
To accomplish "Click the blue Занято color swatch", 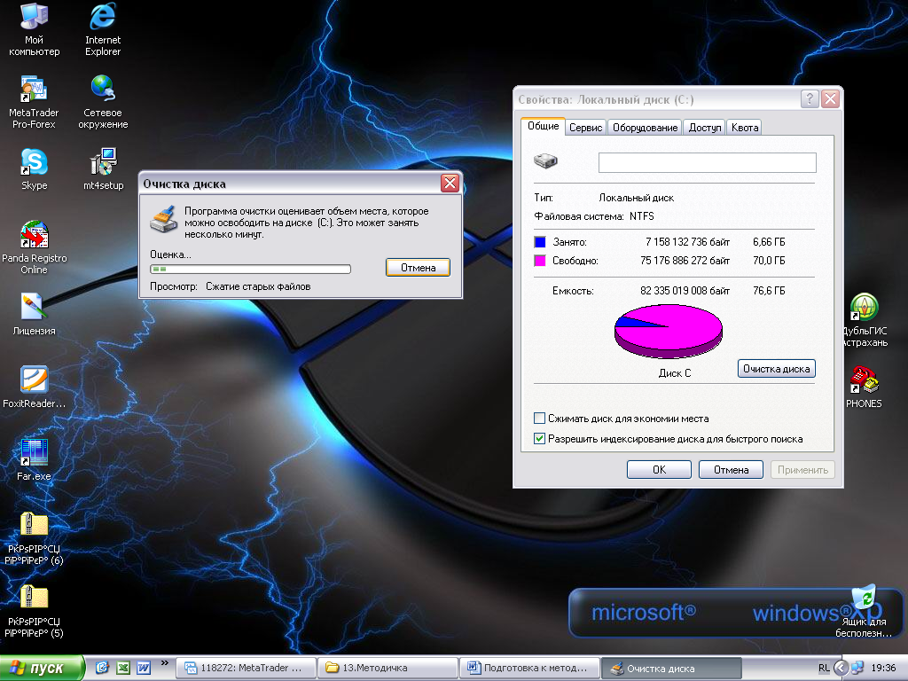I will (x=540, y=242).
